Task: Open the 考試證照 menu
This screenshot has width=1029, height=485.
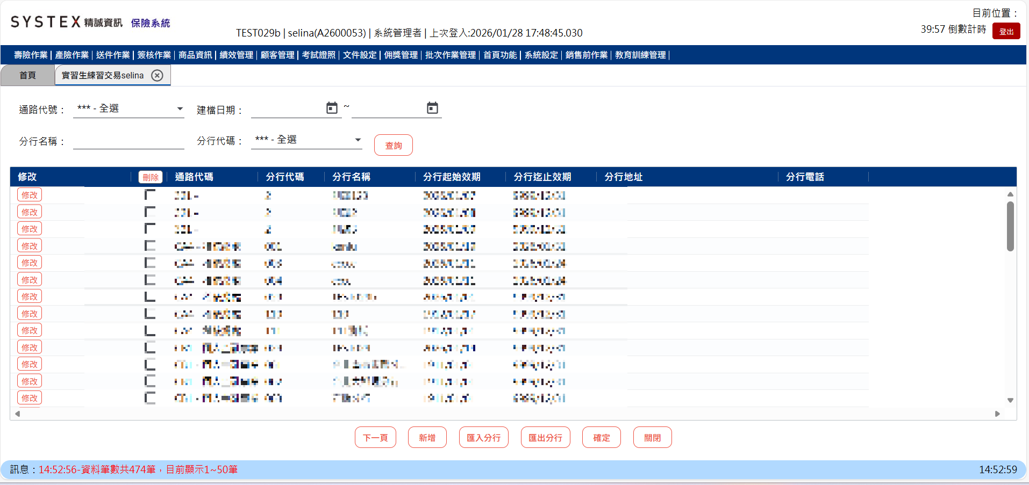Action: pyautogui.click(x=318, y=55)
